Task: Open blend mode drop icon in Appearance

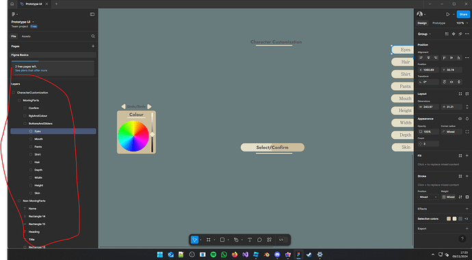Action: point(467,119)
